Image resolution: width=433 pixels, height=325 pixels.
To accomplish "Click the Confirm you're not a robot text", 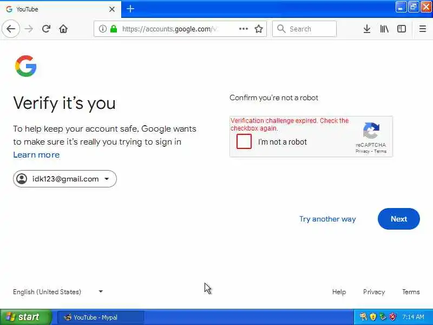I will coord(274,98).
